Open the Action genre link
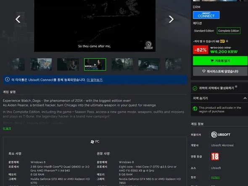Image resolution: width=248 pixels, height=186 pixels. click(x=215, y=177)
